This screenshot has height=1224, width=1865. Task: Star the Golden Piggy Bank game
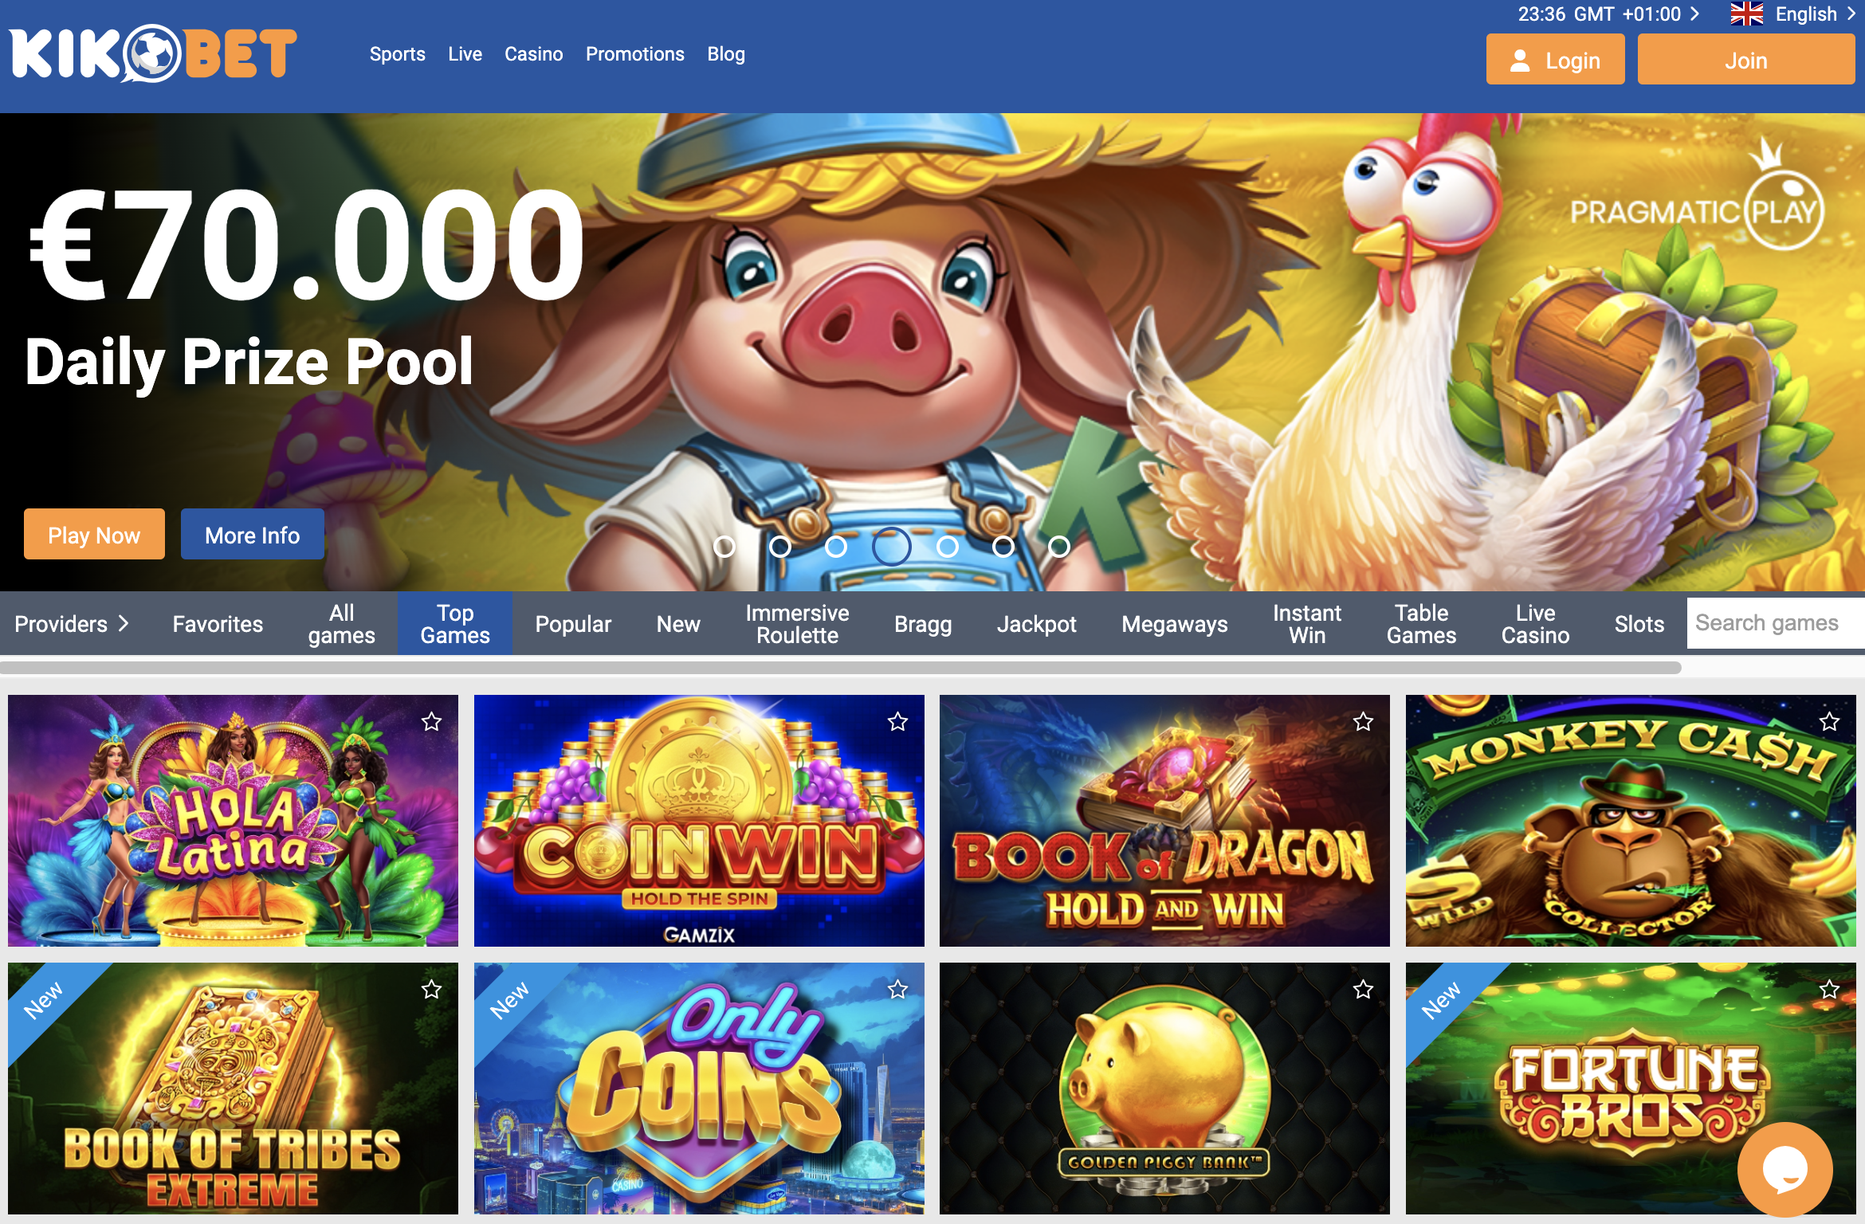click(x=1363, y=990)
